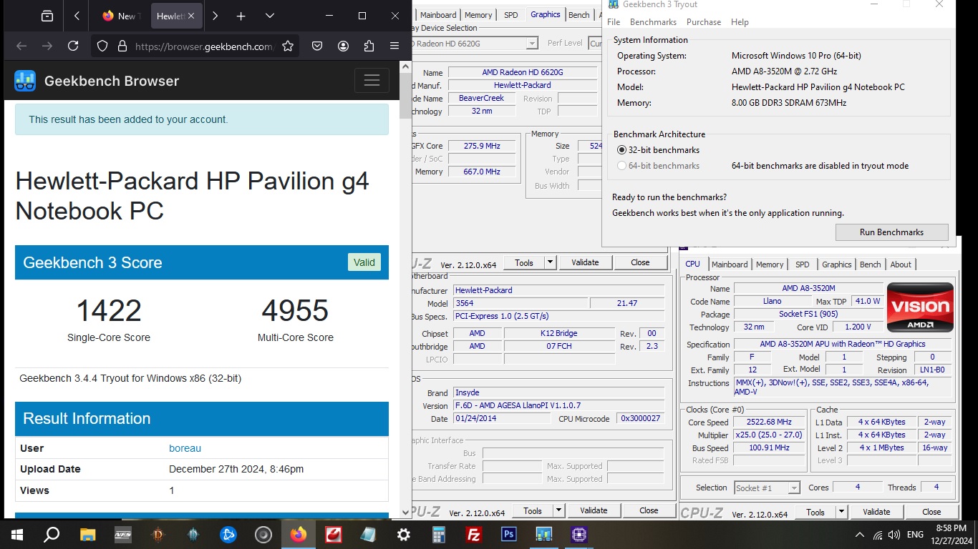Open volume control in system tray
The width and height of the screenshot is (978, 549).
[x=894, y=534]
